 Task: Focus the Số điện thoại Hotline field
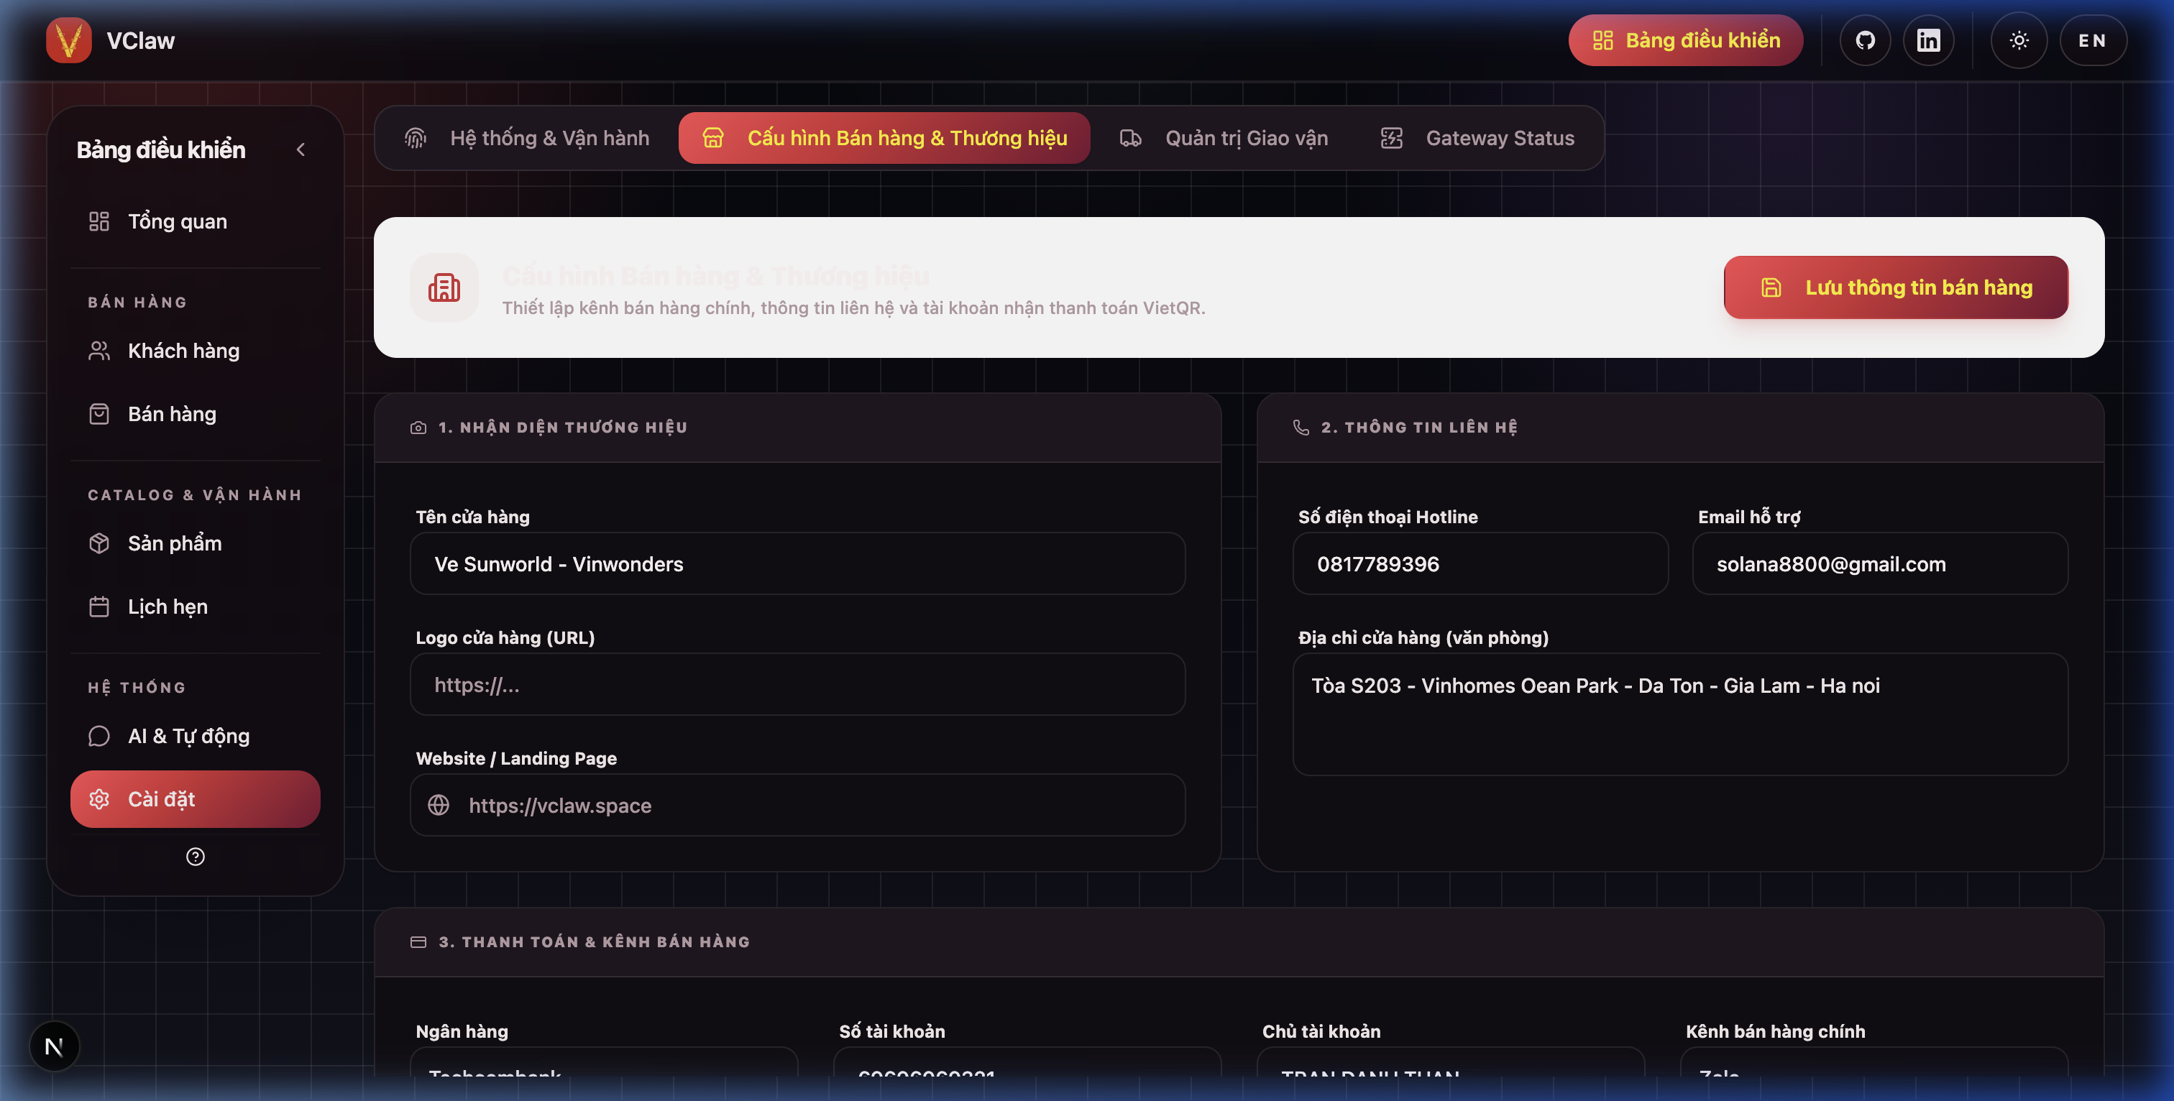point(1480,563)
